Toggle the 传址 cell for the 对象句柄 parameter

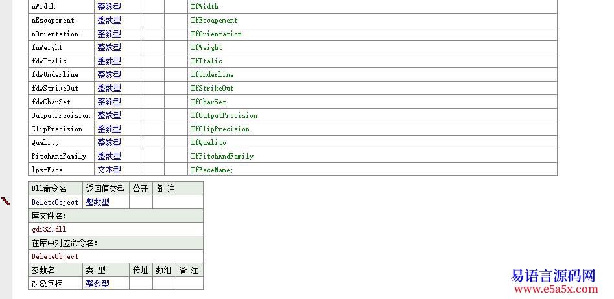point(141,283)
